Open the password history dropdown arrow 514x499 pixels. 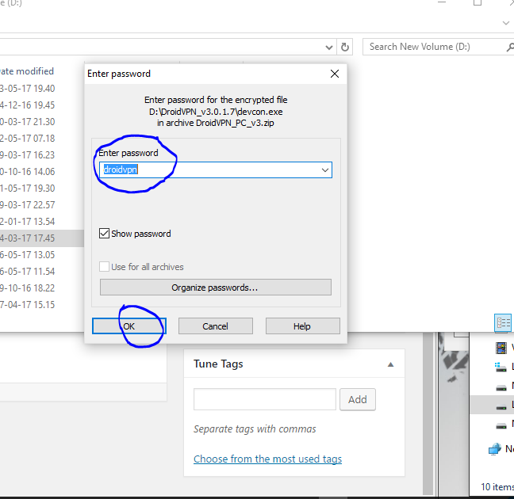click(325, 170)
